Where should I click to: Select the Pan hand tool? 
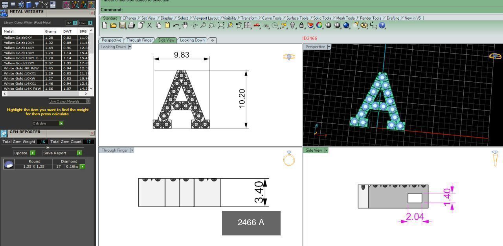(x=185, y=25)
